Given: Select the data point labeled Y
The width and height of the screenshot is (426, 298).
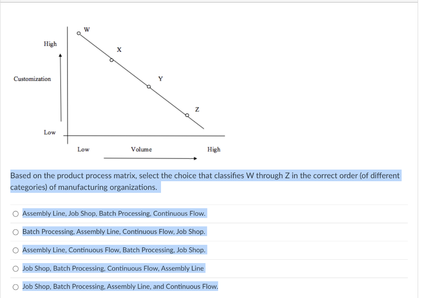Looking at the screenshot, I should (x=149, y=86).
